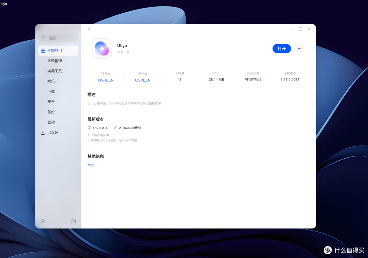The width and height of the screenshot is (368, 258).
Task: Click the Uliya app icon
Action: [102, 49]
